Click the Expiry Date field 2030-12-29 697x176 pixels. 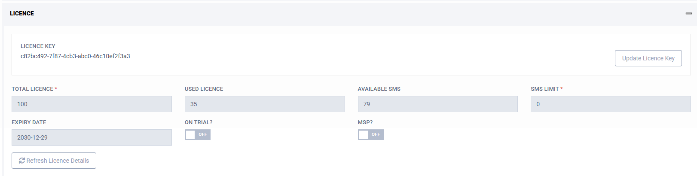click(x=92, y=137)
